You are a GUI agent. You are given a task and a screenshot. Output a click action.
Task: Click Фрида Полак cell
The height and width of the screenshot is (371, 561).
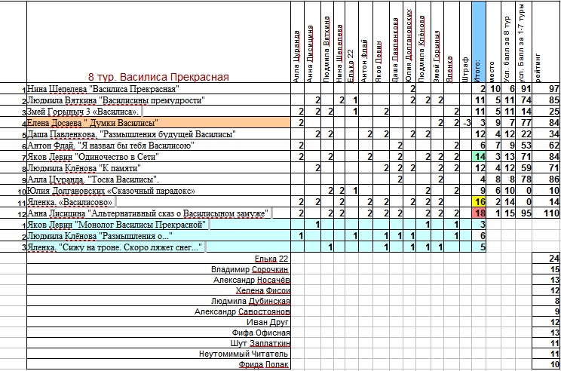(x=158, y=364)
